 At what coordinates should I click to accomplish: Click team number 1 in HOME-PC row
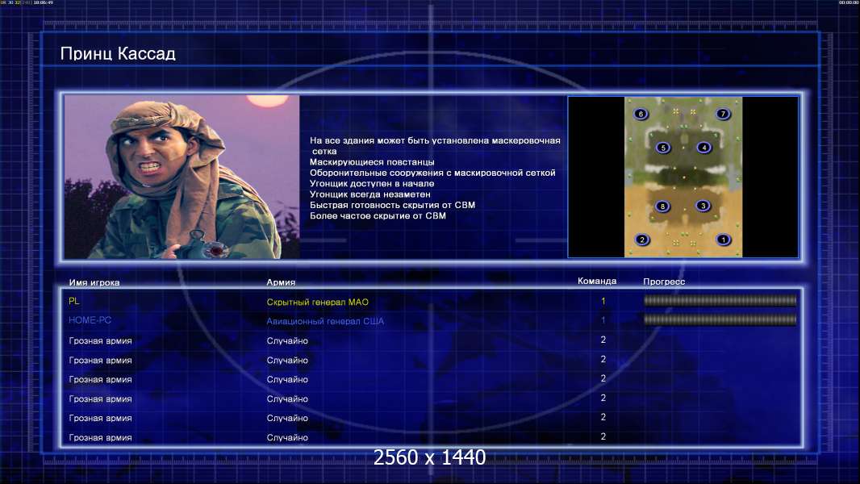[603, 320]
